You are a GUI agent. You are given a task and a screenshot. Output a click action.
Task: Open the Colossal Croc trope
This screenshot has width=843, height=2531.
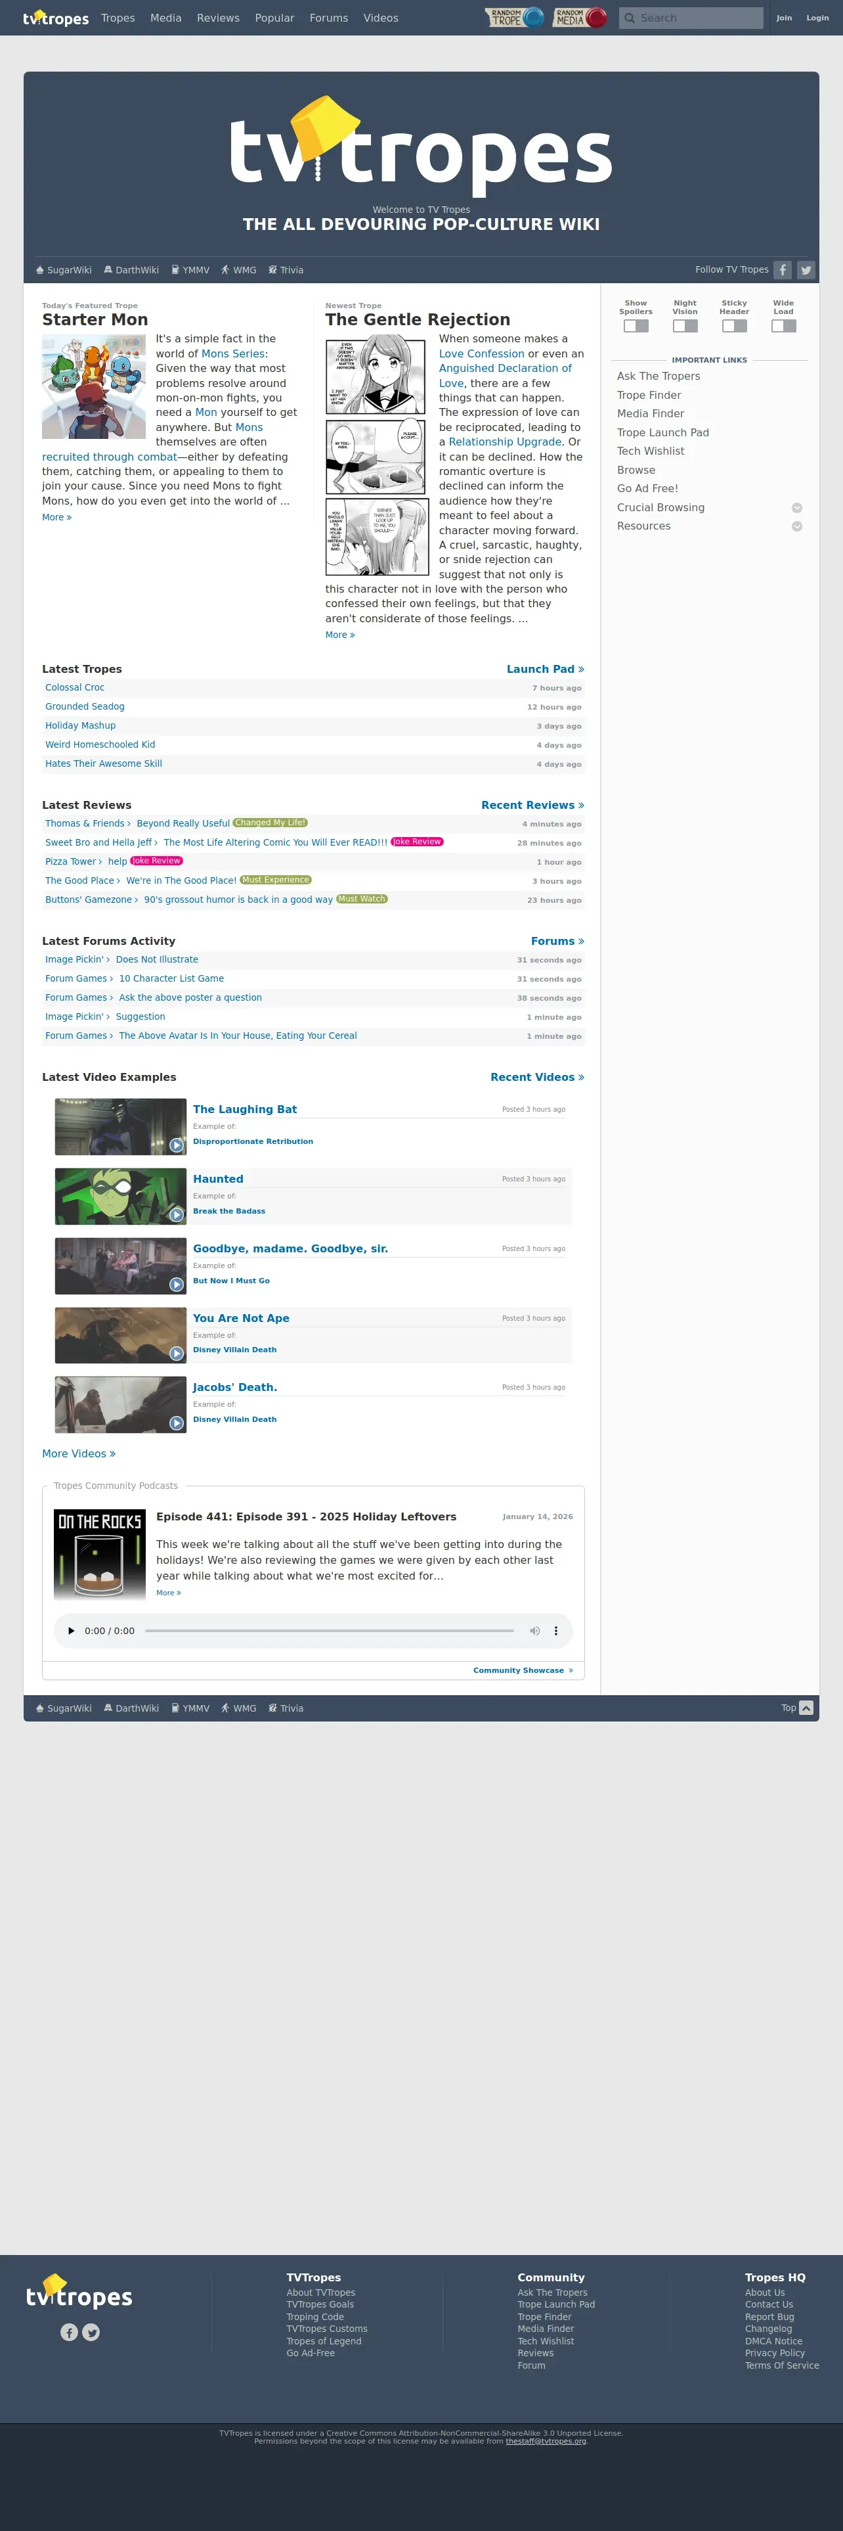tap(75, 688)
